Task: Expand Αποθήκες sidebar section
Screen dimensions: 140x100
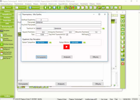Action: coord(7,17)
